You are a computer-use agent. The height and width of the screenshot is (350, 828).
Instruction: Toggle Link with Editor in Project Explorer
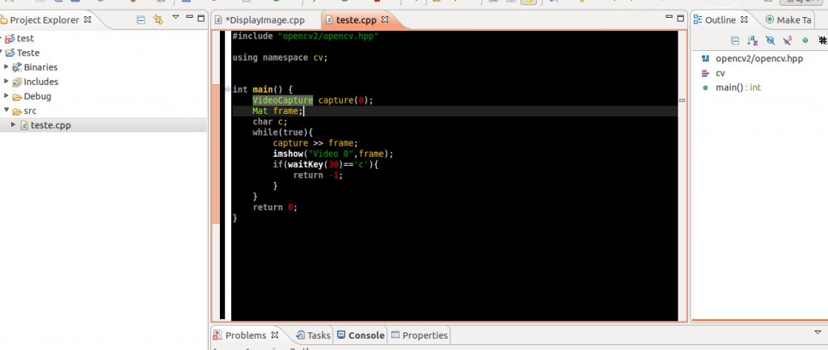pos(158,20)
